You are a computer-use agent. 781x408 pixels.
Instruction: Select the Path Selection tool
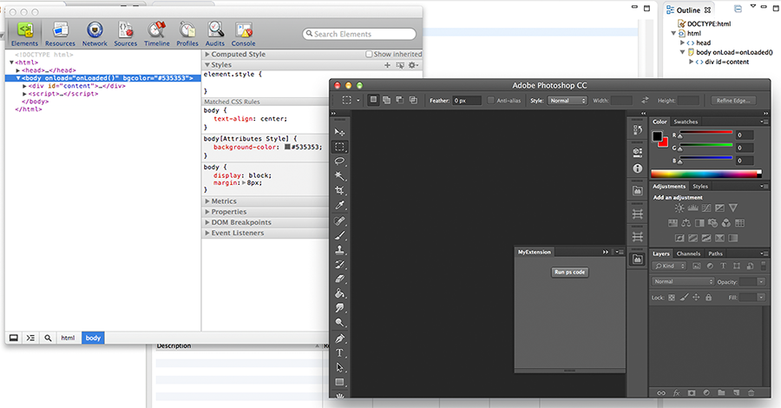click(339, 368)
